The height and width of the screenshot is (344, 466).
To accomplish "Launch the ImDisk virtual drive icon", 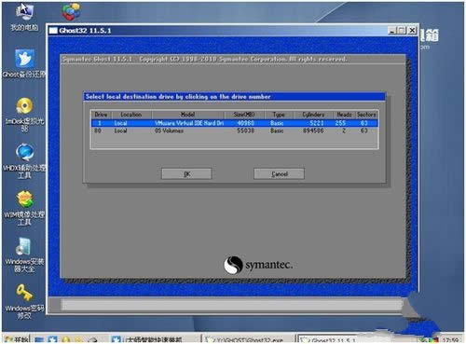I will pyautogui.click(x=24, y=115).
